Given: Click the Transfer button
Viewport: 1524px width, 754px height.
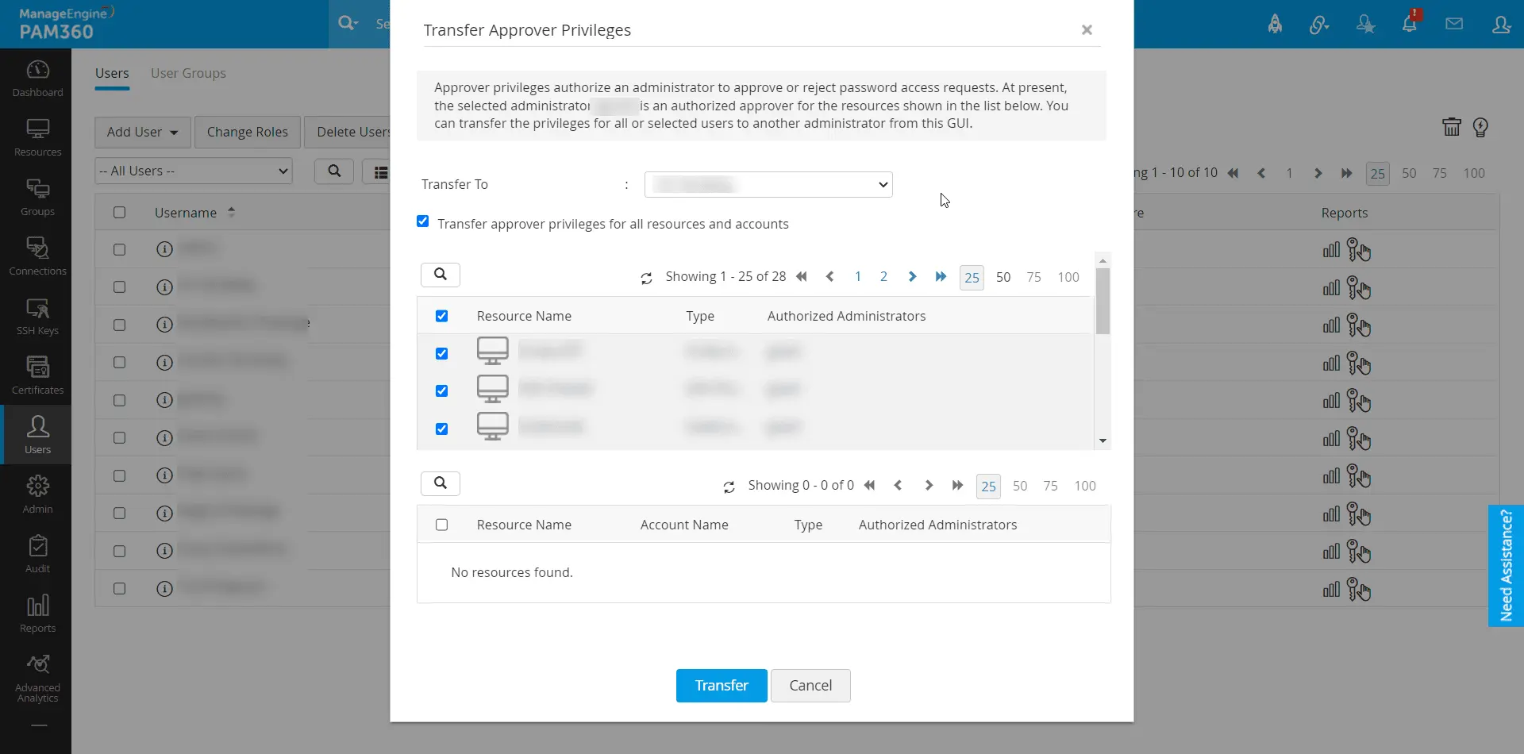Looking at the screenshot, I should tap(721, 685).
